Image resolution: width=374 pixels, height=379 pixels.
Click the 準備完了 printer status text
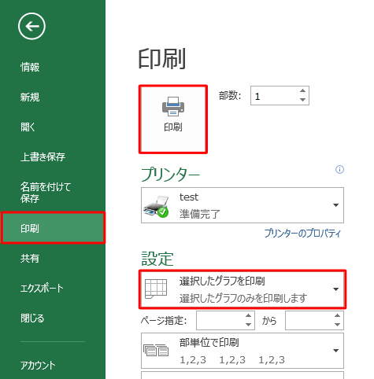200,214
